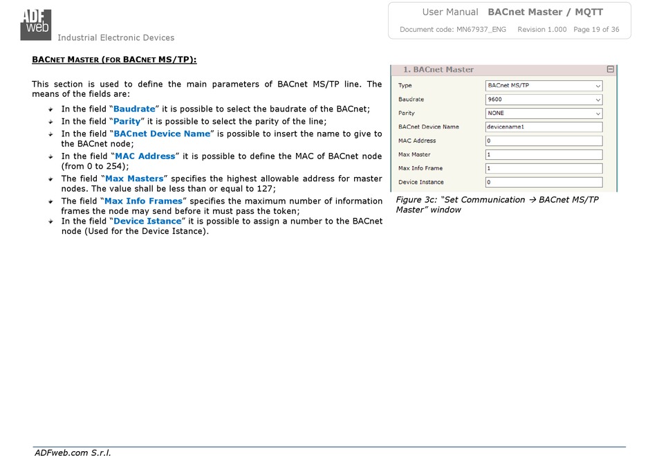
Task: Expand the Baudrate dropdown set to 9600
Action: [544, 100]
